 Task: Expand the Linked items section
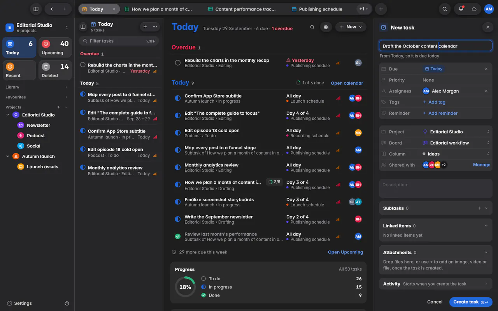pos(486,226)
